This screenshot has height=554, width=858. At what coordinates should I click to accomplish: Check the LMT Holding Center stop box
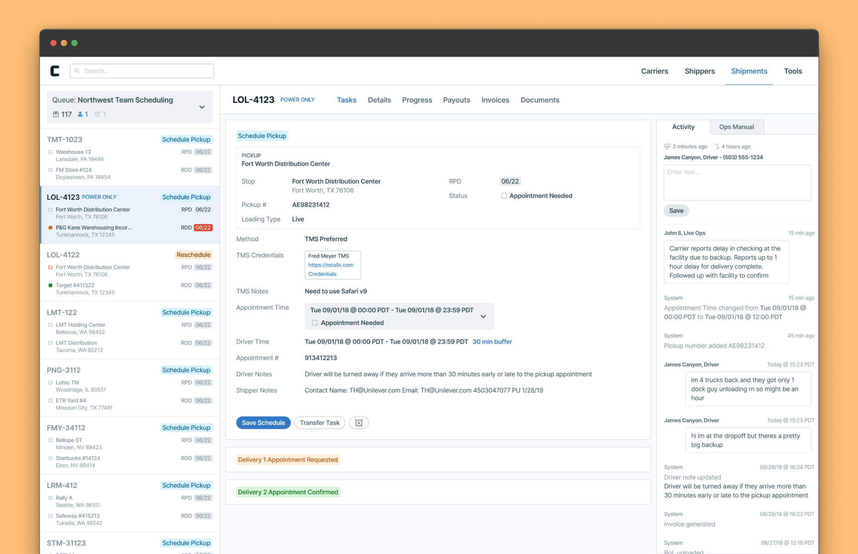click(50, 325)
